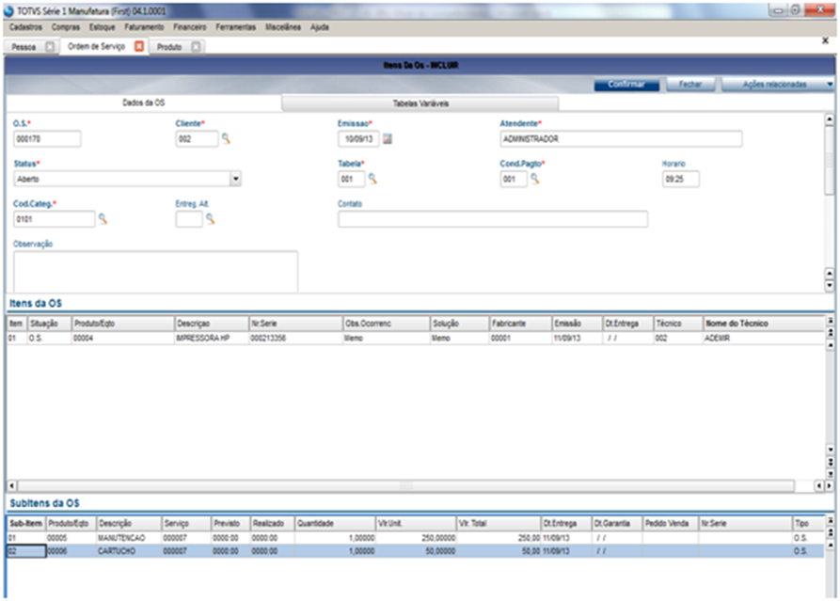
Task: Select the CARTUCHO subitem row
Action: (415, 550)
